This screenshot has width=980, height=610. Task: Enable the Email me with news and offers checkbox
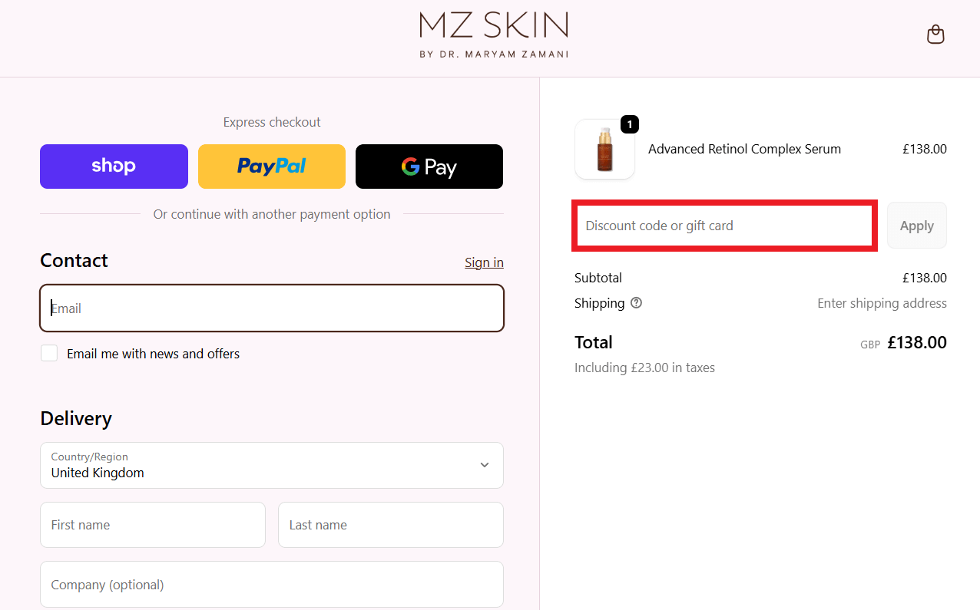coord(49,353)
